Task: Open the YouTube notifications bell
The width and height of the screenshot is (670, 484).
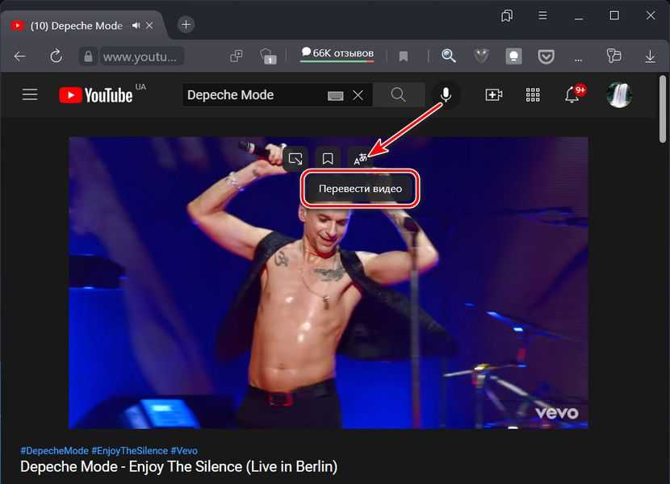Action: click(572, 95)
